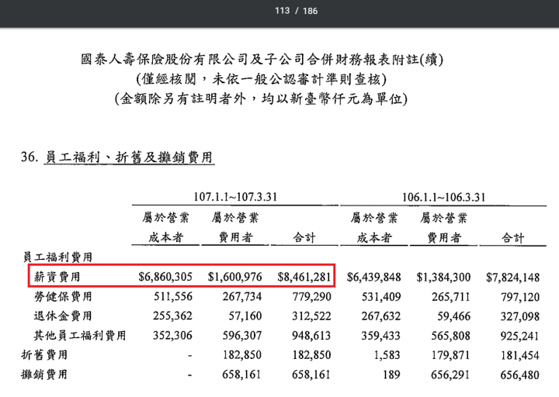Click the value 189 in the 攤銷費用 row

pos(392,375)
